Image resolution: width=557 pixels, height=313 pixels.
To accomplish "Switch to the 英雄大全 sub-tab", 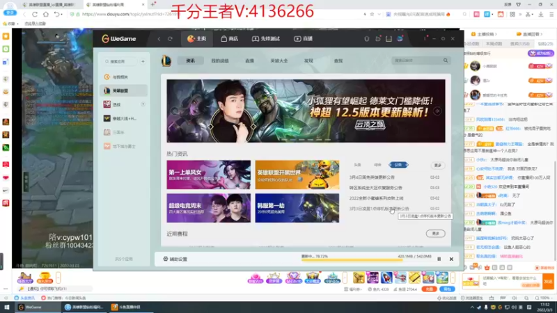I will [279, 61].
